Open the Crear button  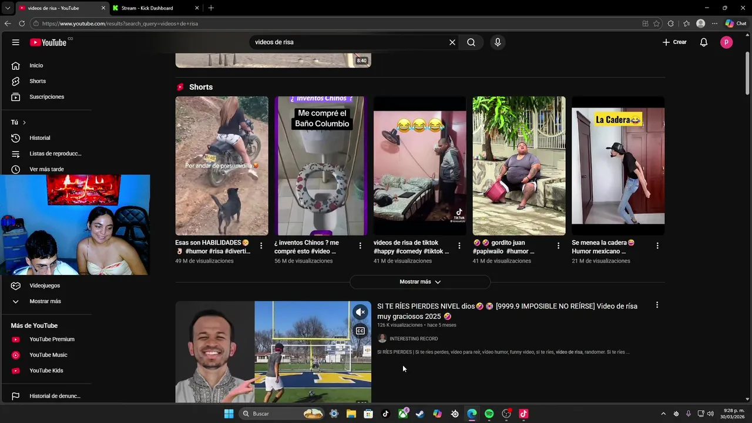(674, 42)
